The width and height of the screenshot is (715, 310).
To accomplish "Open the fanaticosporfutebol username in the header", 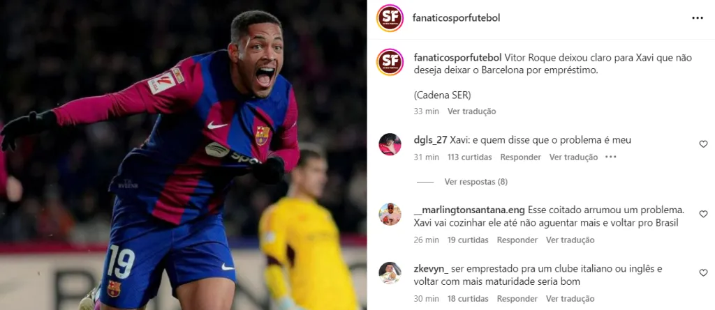I will (x=456, y=17).
